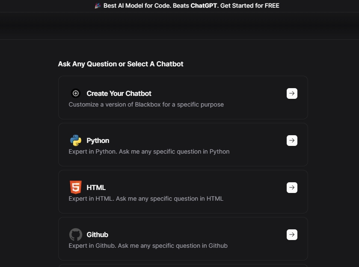Click the Python logo icon
Viewport: 359px width, 267px height.
[x=76, y=140]
